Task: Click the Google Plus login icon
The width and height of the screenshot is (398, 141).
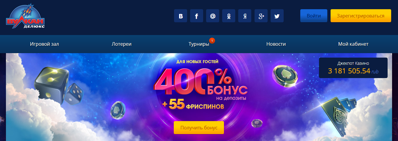Action: pos(261,16)
